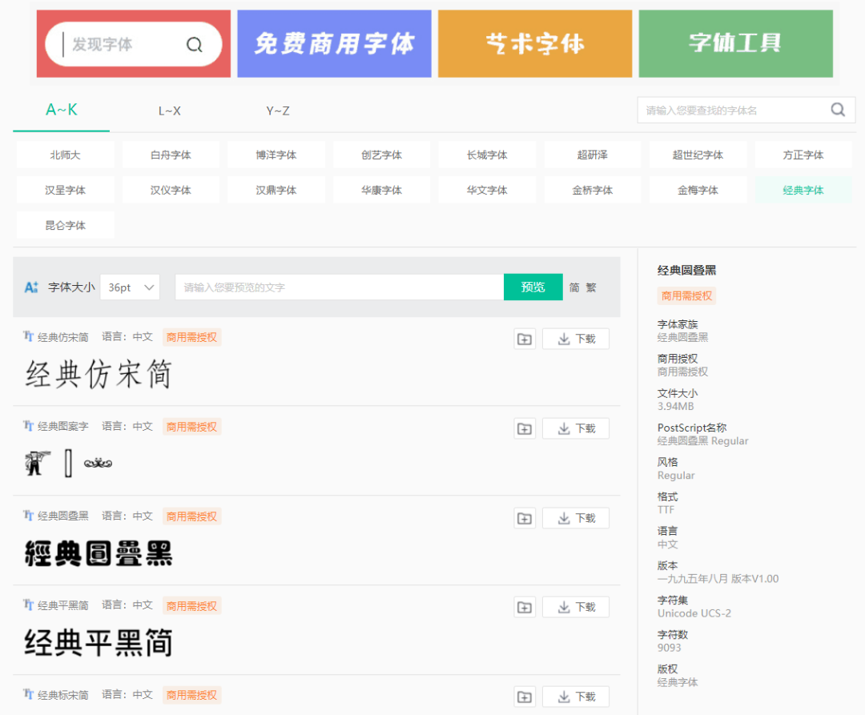Open the 经典圆叠黑 font name link

point(63,516)
